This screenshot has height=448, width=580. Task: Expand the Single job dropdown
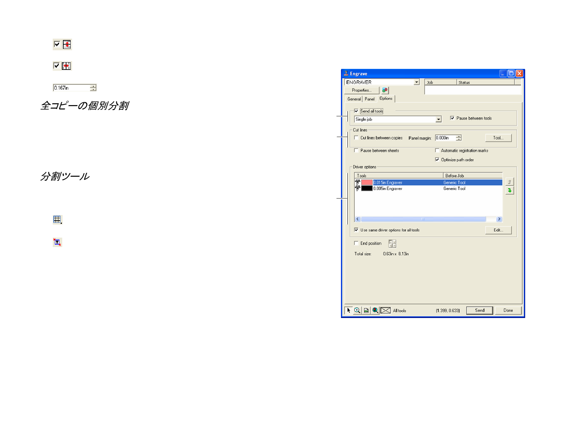point(438,119)
